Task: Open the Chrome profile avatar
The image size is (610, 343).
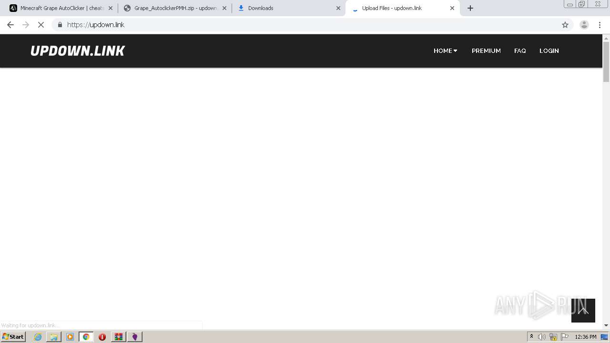Action: [584, 25]
